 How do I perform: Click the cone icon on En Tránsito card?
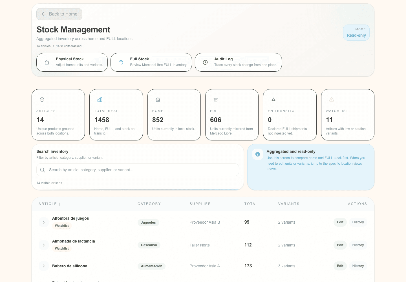tap(273, 100)
